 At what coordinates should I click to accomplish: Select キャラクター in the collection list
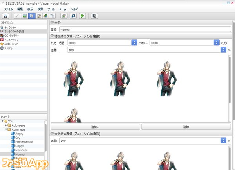(x=23, y=27)
